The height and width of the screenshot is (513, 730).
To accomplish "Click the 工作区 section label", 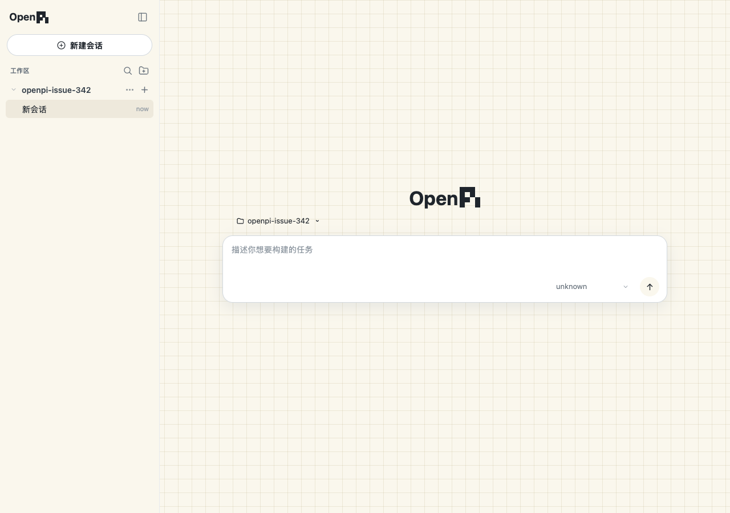I will tap(19, 71).
